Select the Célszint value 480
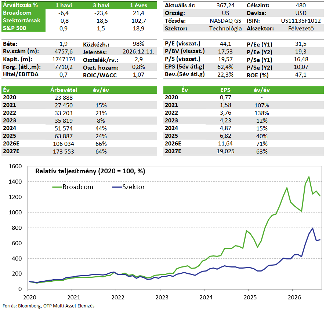326x310 pixels. [x=301, y=5]
